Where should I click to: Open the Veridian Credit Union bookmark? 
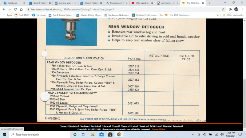pos(144,15)
